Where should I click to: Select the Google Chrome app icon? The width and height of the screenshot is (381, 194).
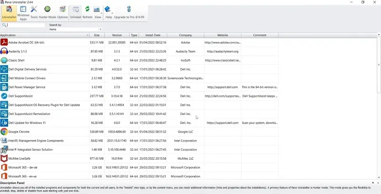(4, 132)
